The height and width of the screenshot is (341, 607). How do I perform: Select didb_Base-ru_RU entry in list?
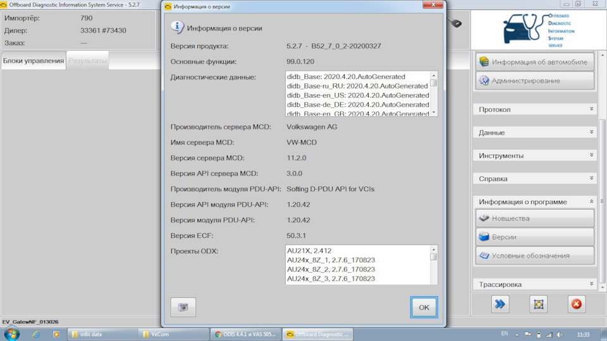357,86
